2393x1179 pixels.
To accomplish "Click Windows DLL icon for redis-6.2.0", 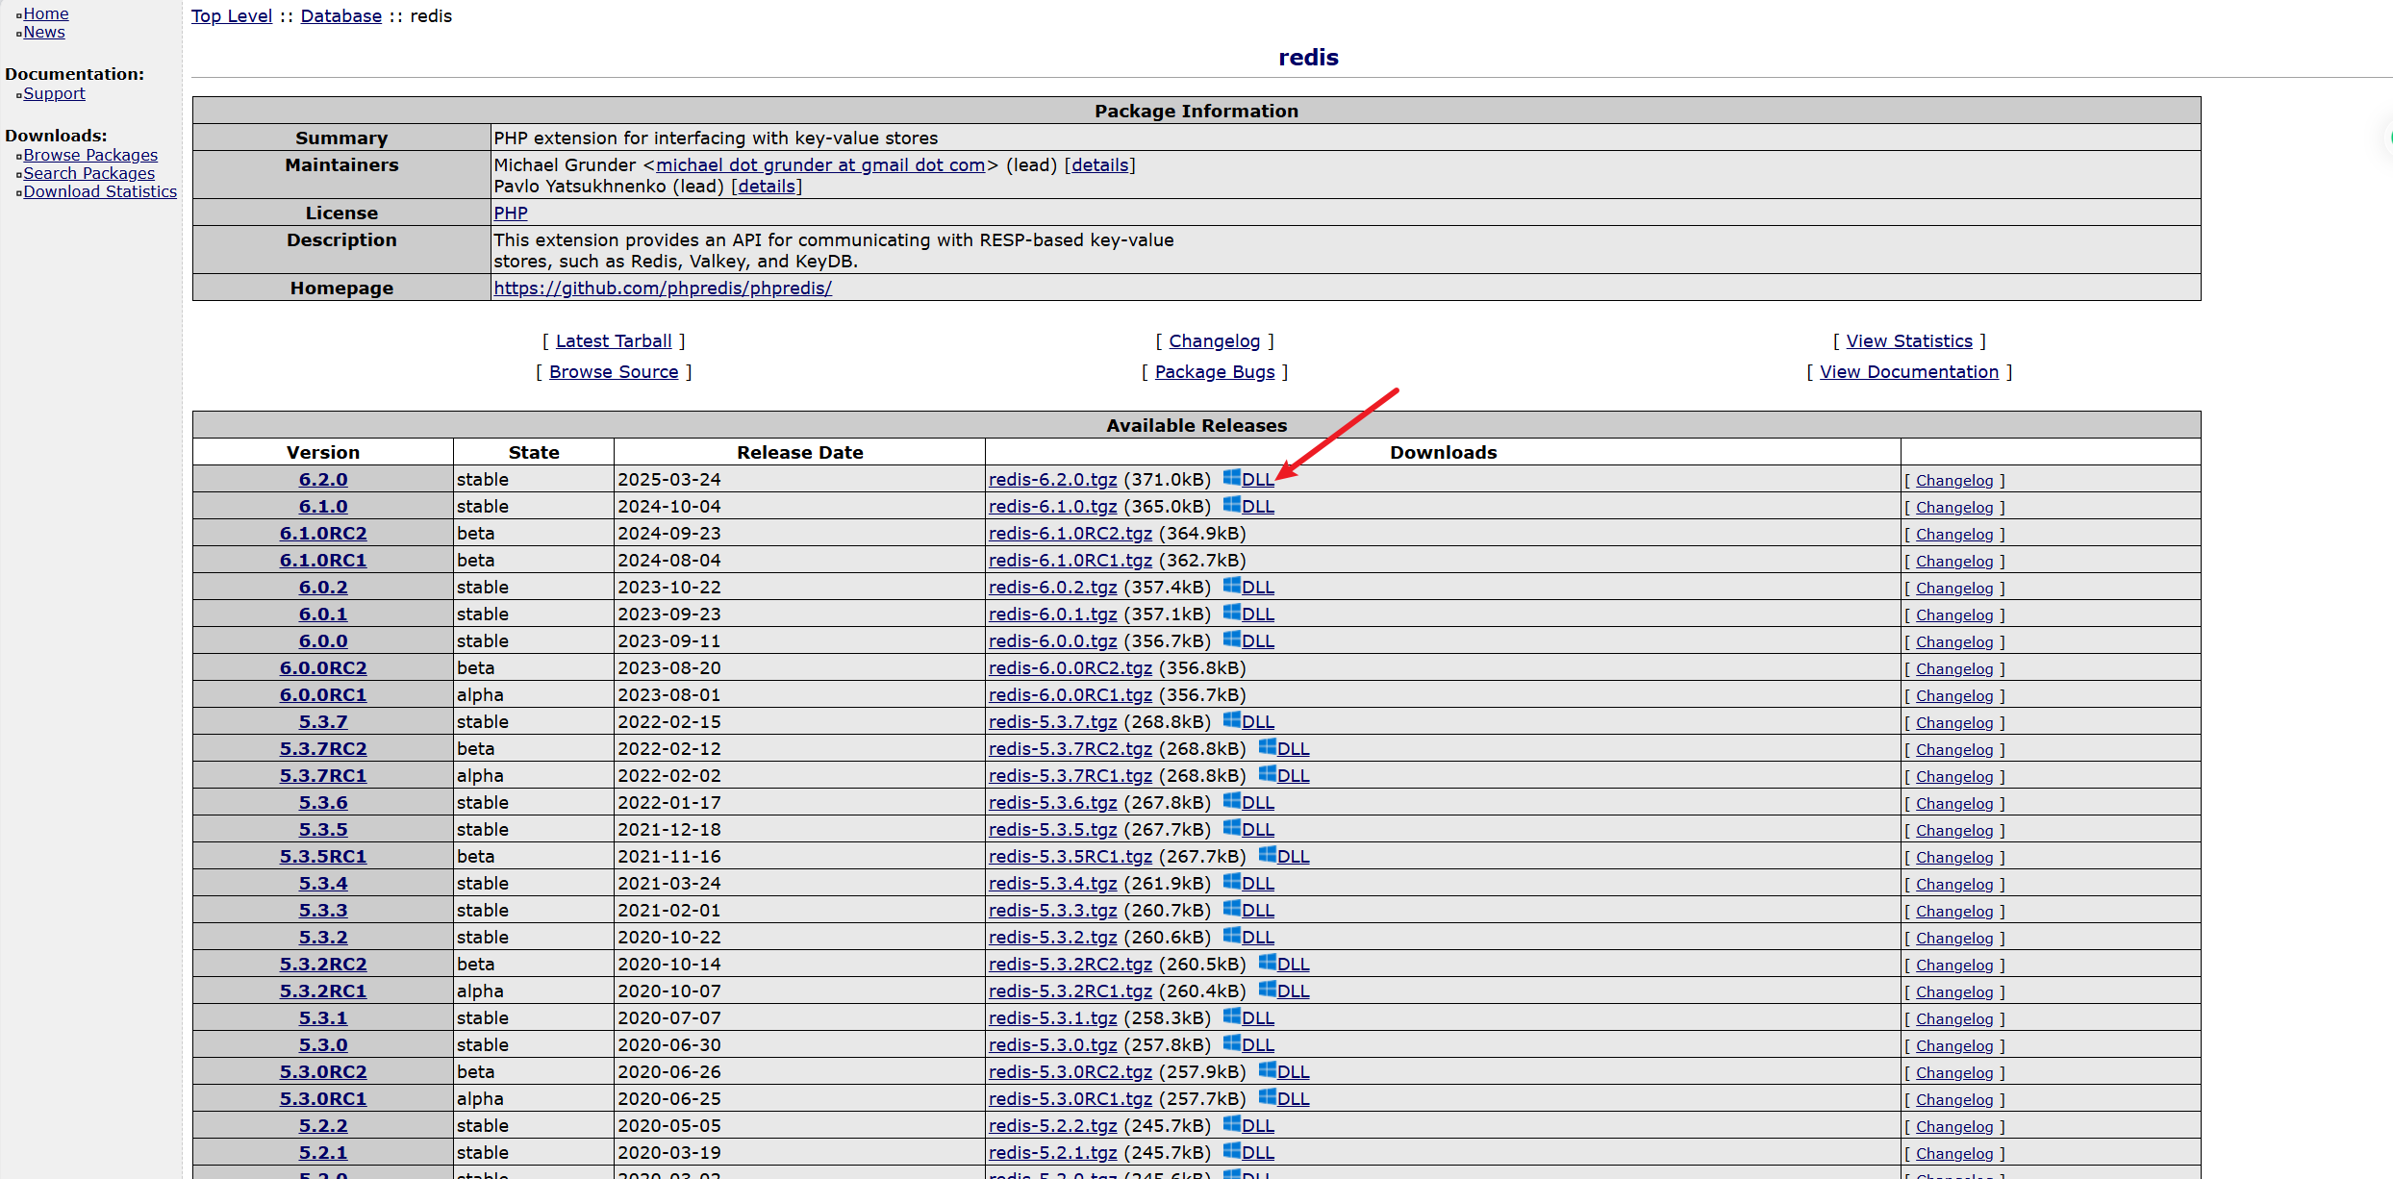I will click(x=1232, y=477).
